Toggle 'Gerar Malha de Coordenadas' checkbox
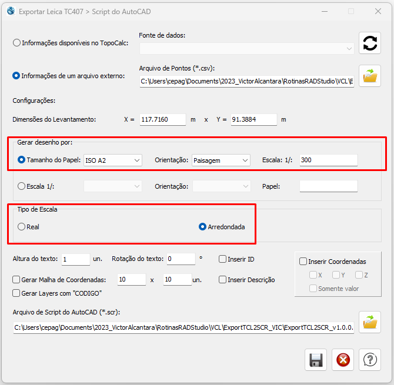The height and width of the screenshot is (385, 394). 16,280
